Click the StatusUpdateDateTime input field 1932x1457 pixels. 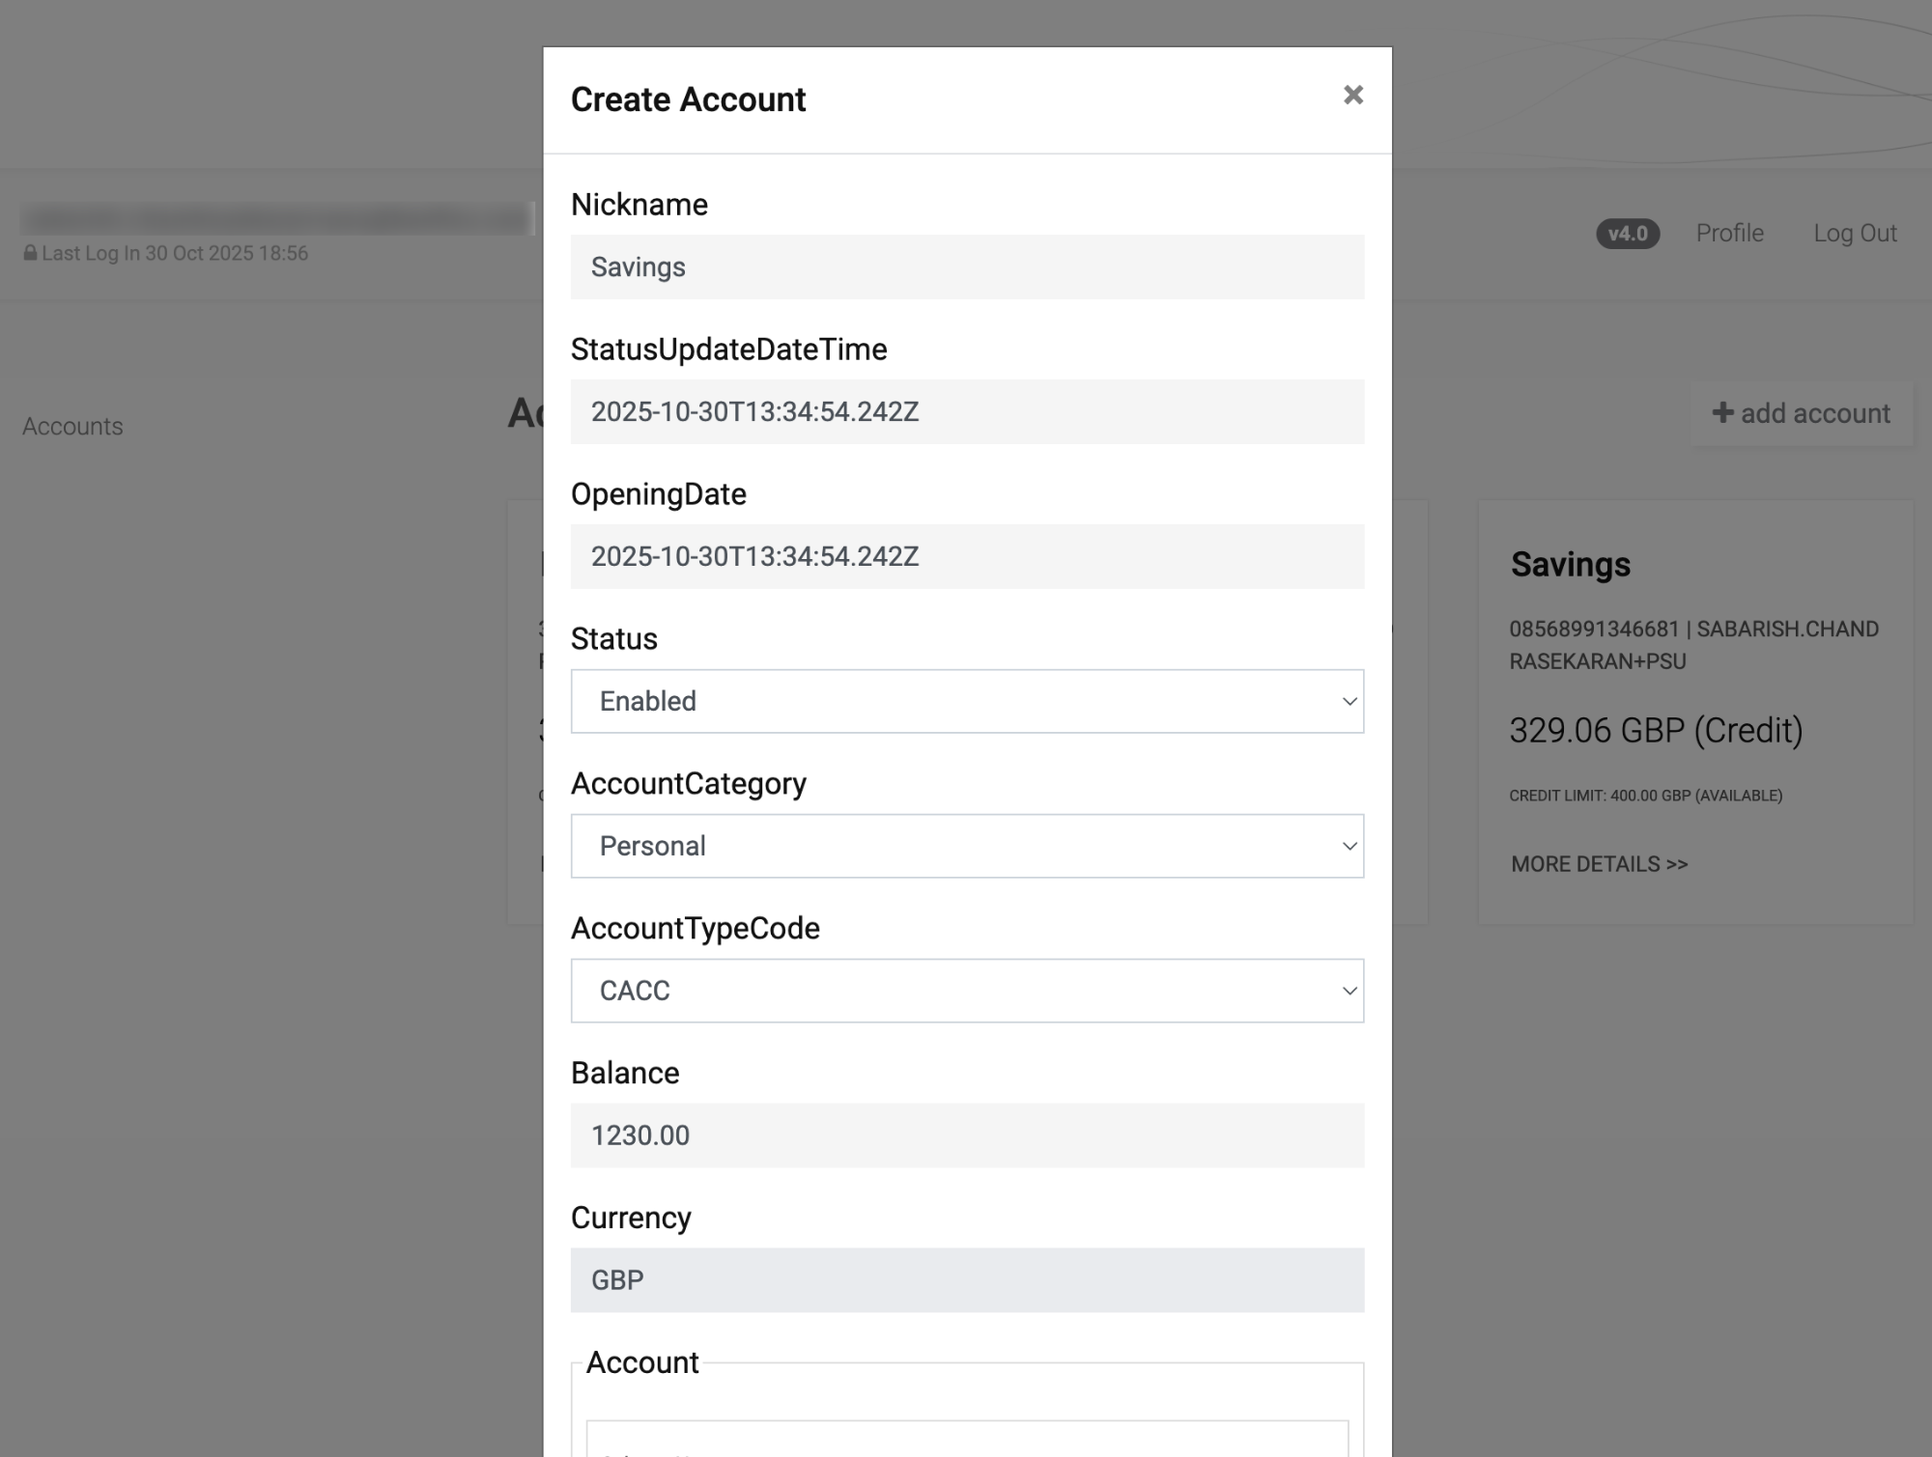[x=967, y=411]
